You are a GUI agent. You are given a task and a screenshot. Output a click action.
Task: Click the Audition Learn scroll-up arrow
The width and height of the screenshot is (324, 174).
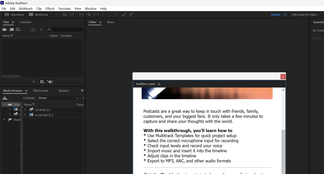(x=283, y=90)
